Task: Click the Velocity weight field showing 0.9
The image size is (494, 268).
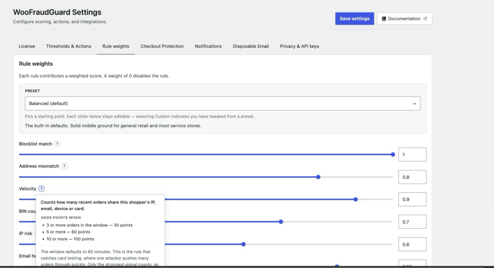Action: 412,200
